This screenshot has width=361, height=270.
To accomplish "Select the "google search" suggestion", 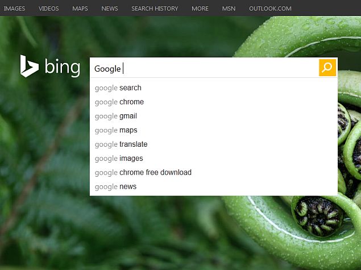I will click(118, 88).
